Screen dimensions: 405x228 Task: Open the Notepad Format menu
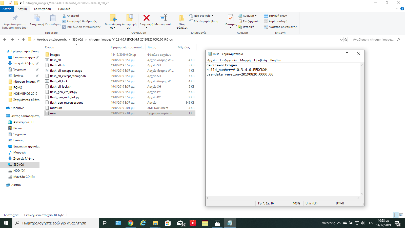coord(245,60)
